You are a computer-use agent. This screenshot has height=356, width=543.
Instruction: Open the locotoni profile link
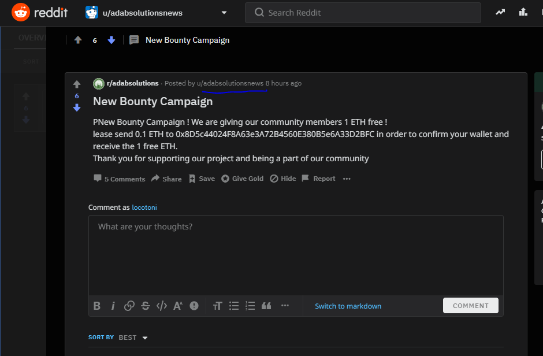pyautogui.click(x=144, y=207)
